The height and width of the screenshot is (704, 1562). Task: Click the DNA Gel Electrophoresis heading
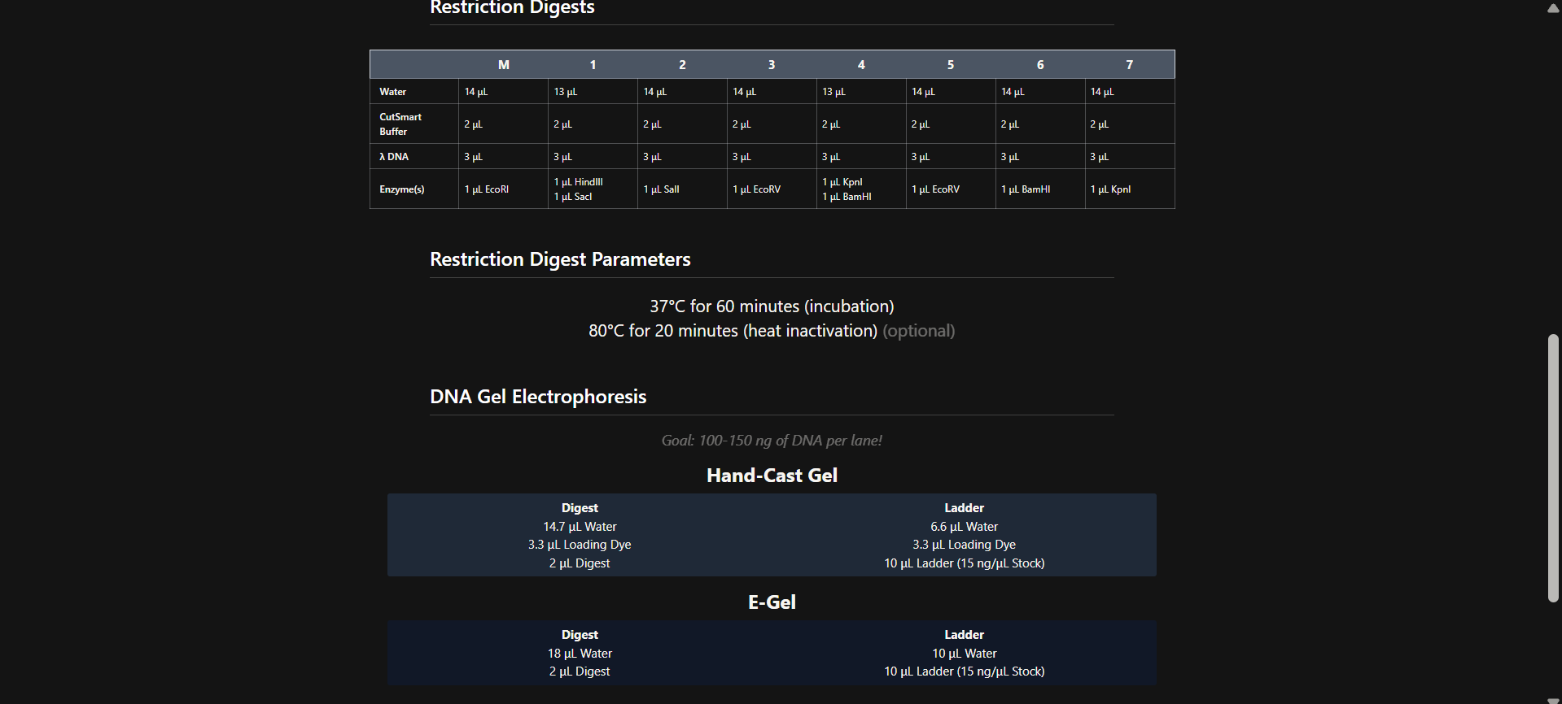538,397
